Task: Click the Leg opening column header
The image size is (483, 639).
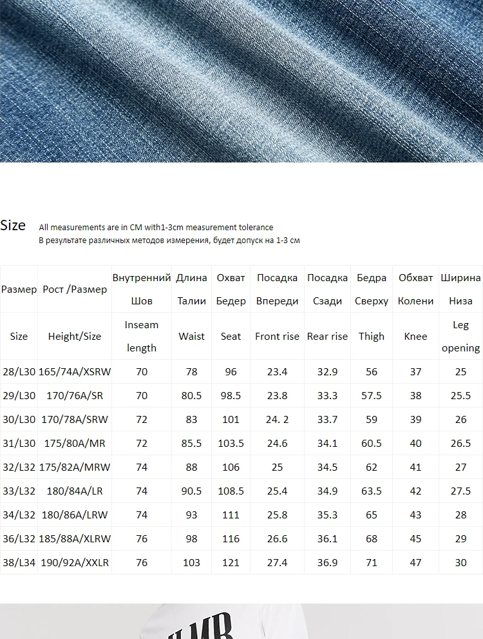Action: [460, 336]
